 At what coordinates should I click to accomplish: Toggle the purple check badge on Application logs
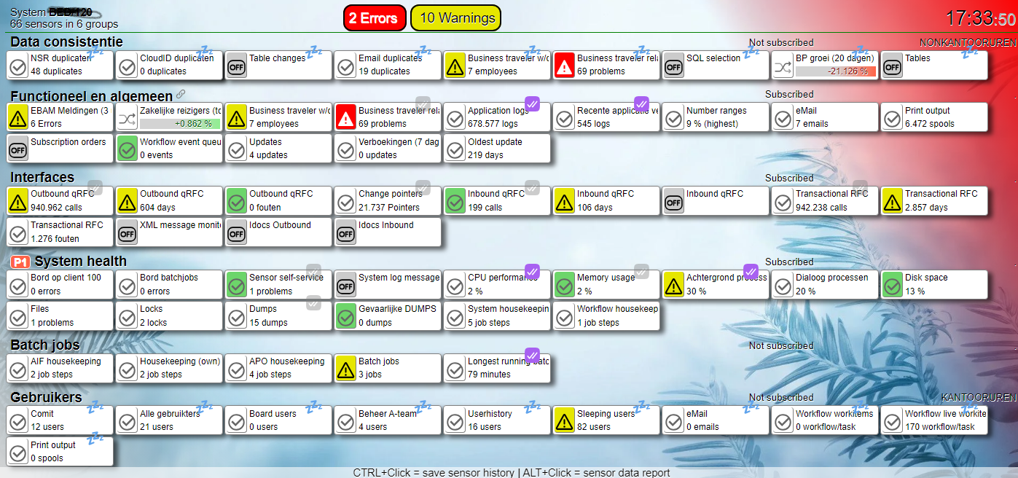pyautogui.click(x=532, y=104)
